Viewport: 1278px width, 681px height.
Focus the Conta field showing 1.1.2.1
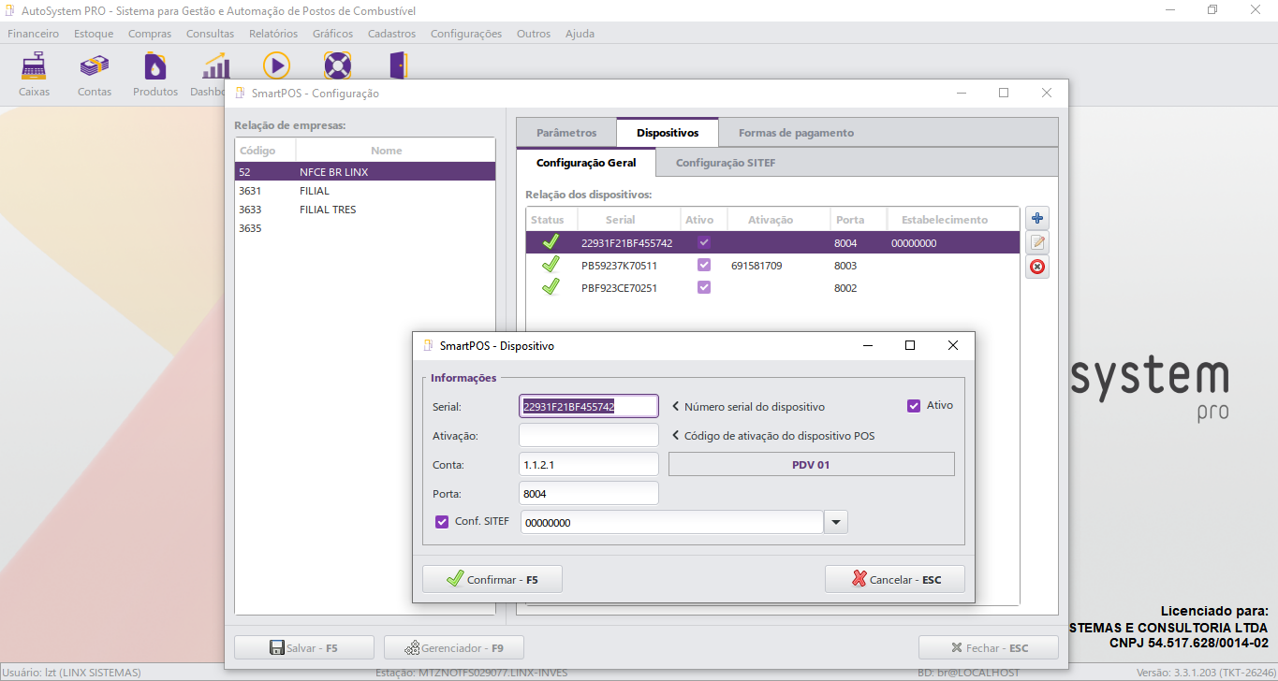point(589,464)
